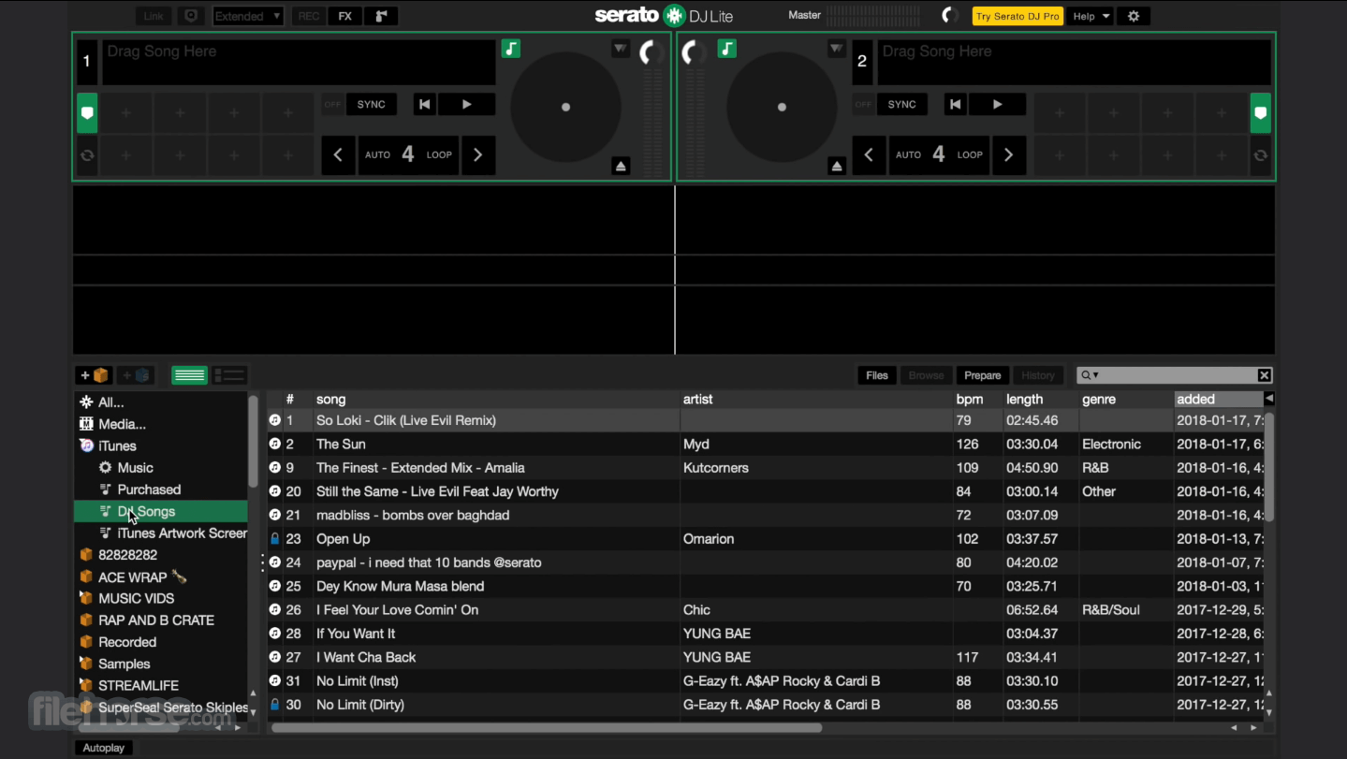Select the MUSIC VIDS crate

(137, 598)
